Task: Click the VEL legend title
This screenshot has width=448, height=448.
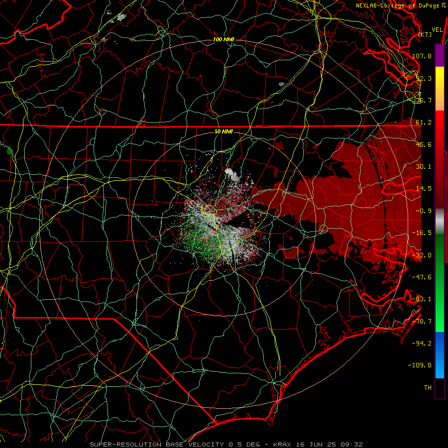Action: tap(437, 30)
